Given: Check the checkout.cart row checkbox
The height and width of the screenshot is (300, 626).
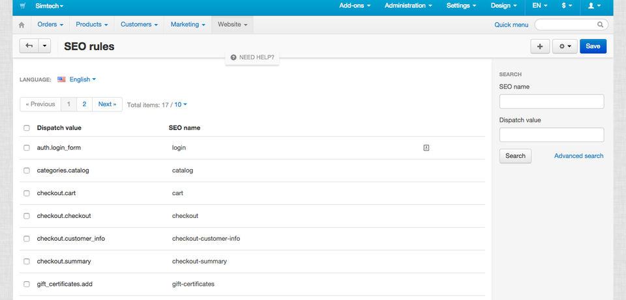Looking at the screenshot, I should click(26, 193).
